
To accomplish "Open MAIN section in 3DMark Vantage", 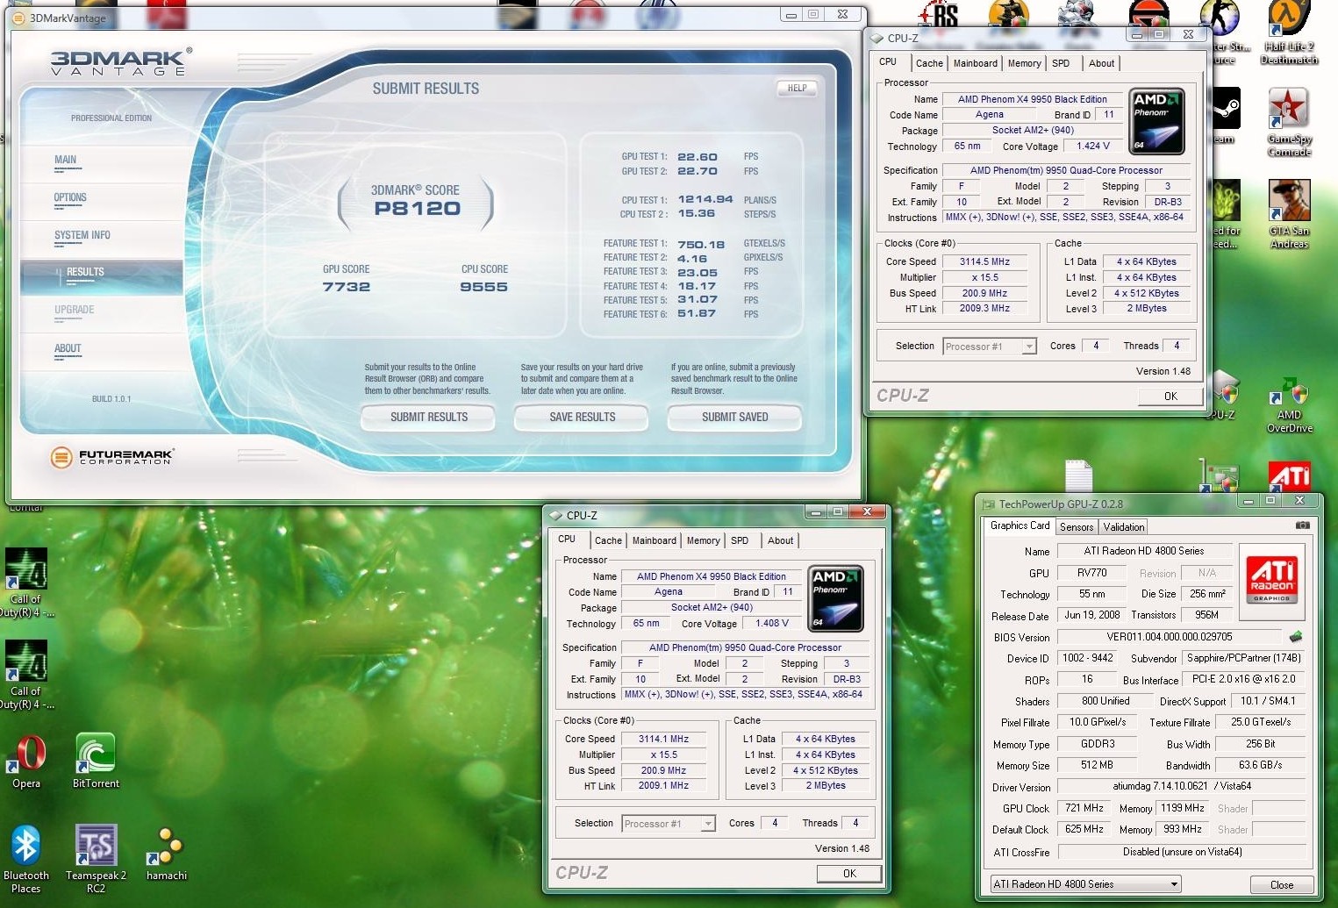I will (65, 160).
